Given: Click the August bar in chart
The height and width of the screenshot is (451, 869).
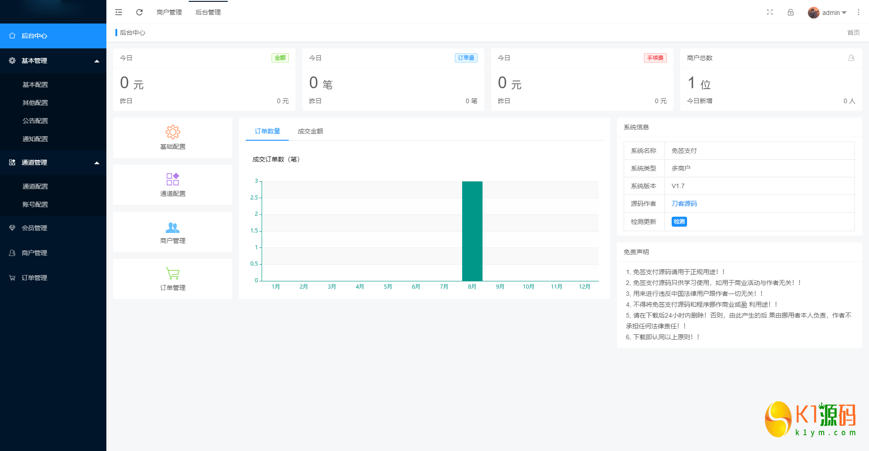Looking at the screenshot, I should pyautogui.click(x=472, y=231).
